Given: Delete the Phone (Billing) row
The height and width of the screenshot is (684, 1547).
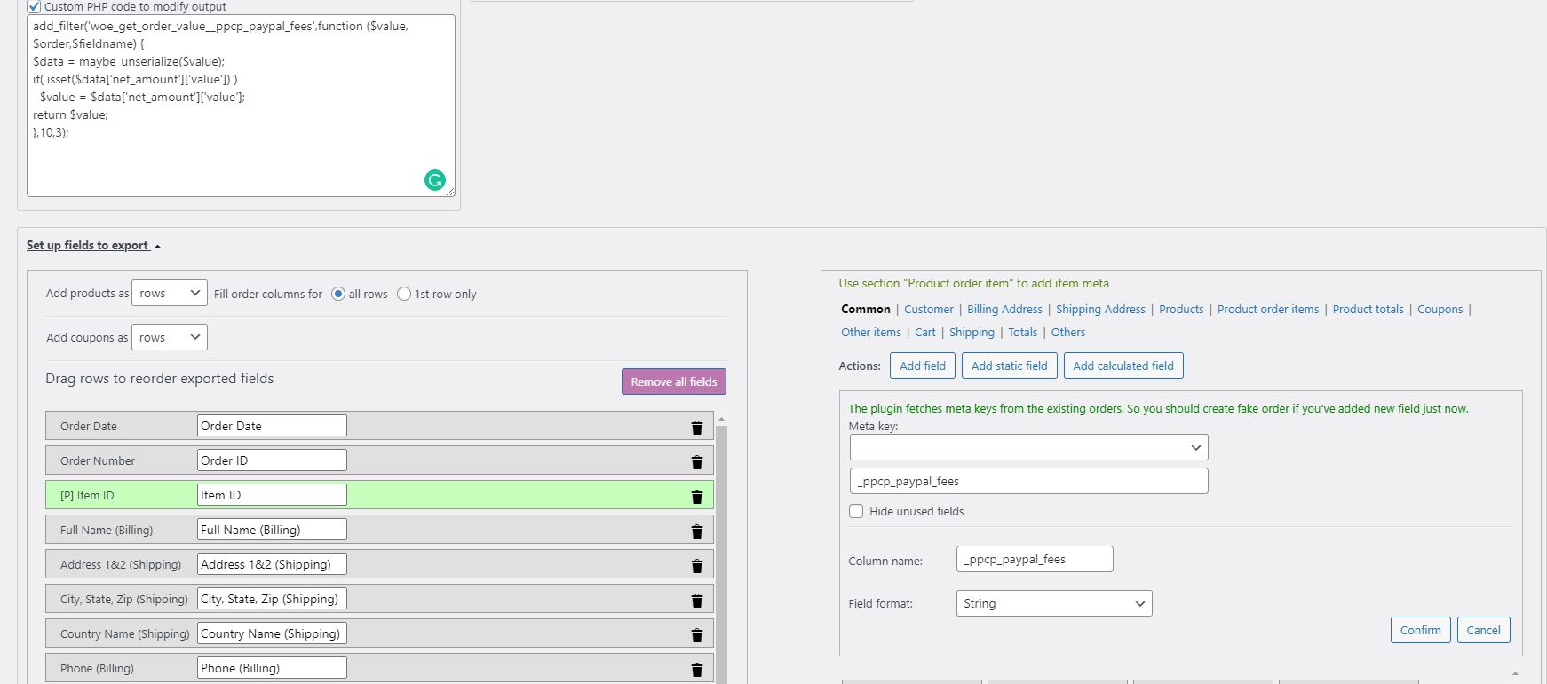Looking at the screenshot, I should pos(697,670).
